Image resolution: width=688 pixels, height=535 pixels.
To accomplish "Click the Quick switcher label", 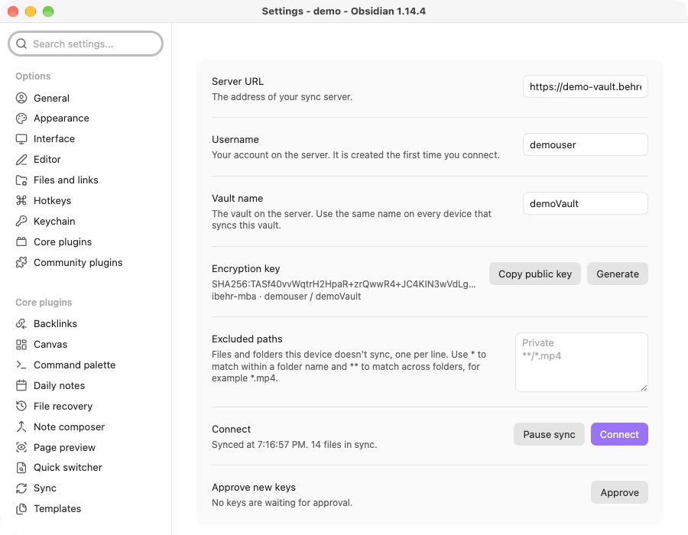I will click(x=68, y=468).
